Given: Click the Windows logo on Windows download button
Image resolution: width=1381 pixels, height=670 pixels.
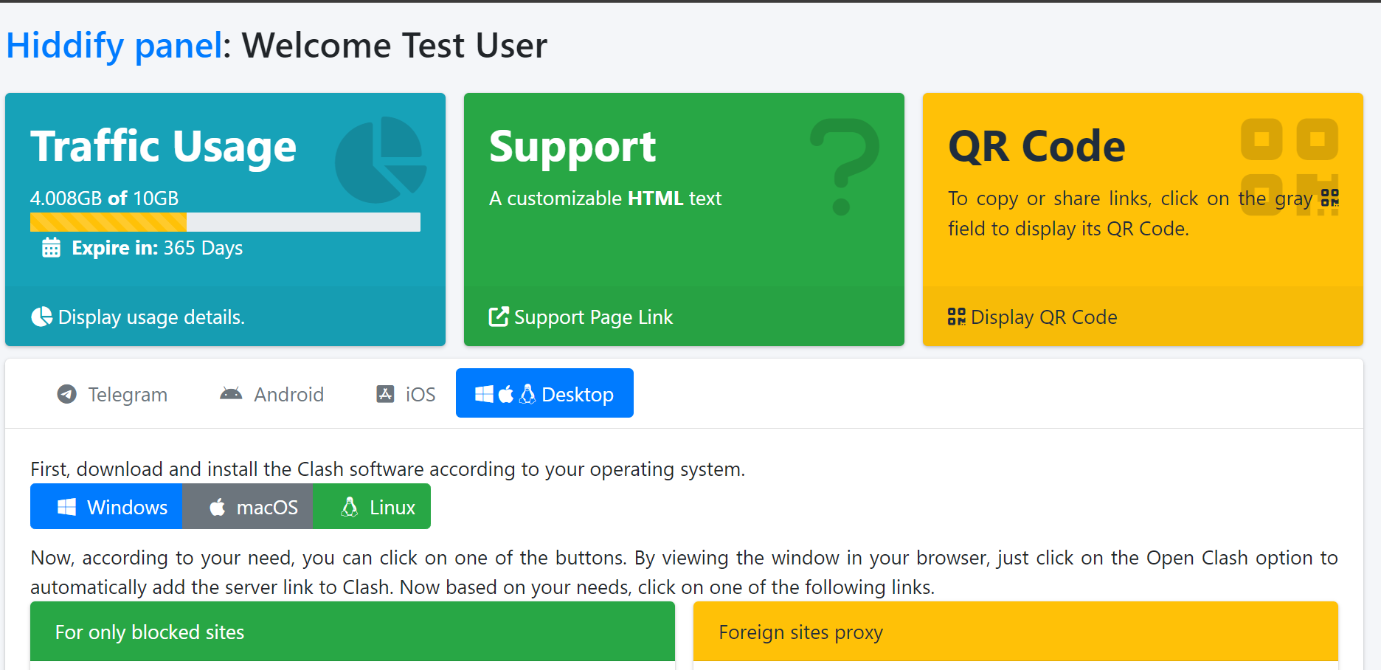Looking at the screenshot, I should (67, 507).
